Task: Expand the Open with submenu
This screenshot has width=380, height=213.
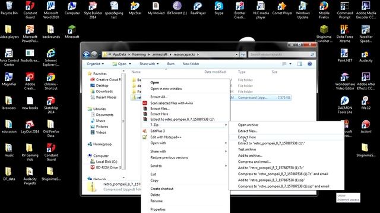Action: tap(186, 143)
